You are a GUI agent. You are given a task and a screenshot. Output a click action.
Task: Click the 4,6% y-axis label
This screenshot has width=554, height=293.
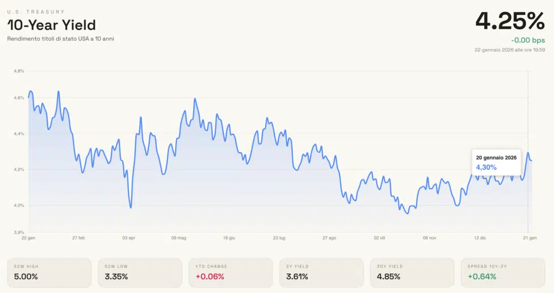coord(19,98)
